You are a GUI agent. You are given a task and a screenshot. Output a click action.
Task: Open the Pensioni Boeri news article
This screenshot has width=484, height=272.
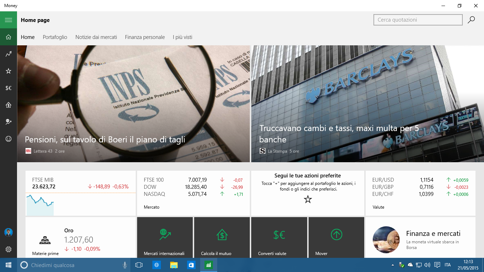133,104
